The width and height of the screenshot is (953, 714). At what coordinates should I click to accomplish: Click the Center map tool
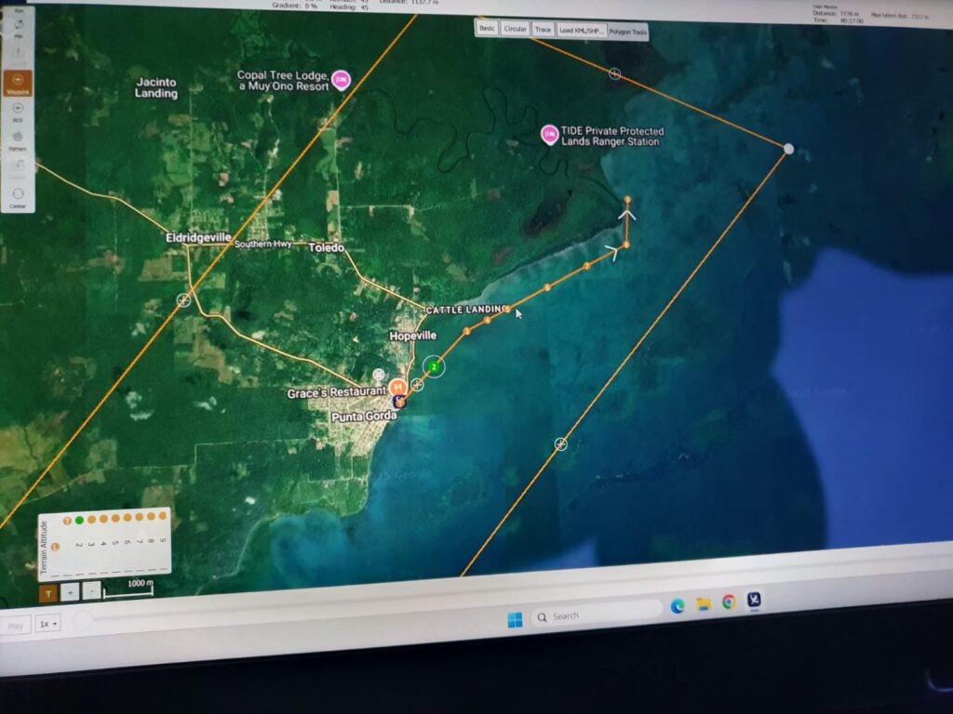(x=18, y=195)
